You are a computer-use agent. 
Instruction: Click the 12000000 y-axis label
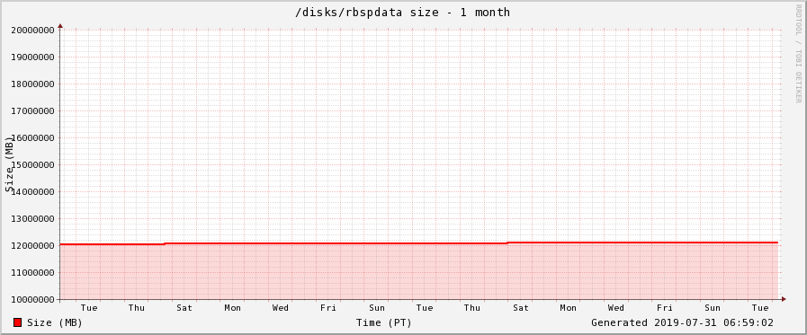(33, 245)
